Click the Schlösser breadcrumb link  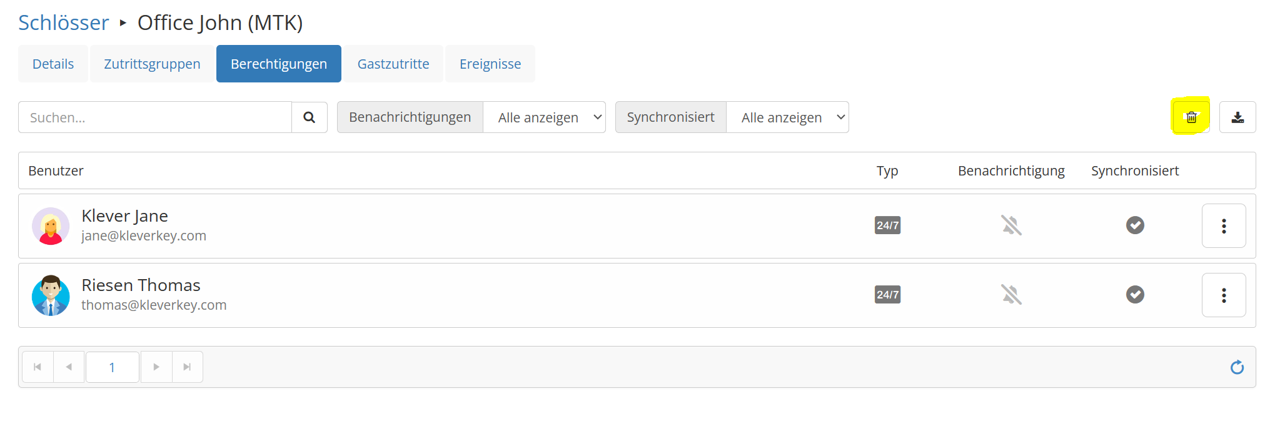pos(63,22)
